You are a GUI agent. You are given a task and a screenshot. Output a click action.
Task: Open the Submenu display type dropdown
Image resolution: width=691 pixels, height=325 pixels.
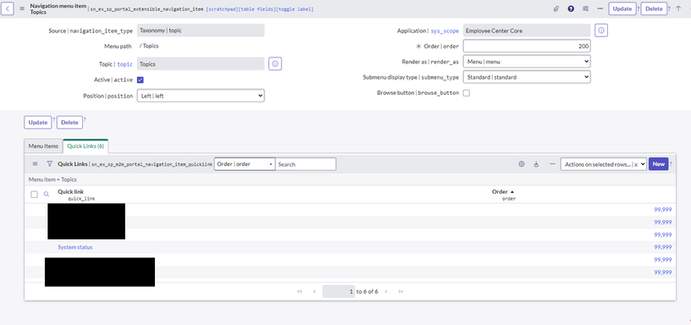527,77
